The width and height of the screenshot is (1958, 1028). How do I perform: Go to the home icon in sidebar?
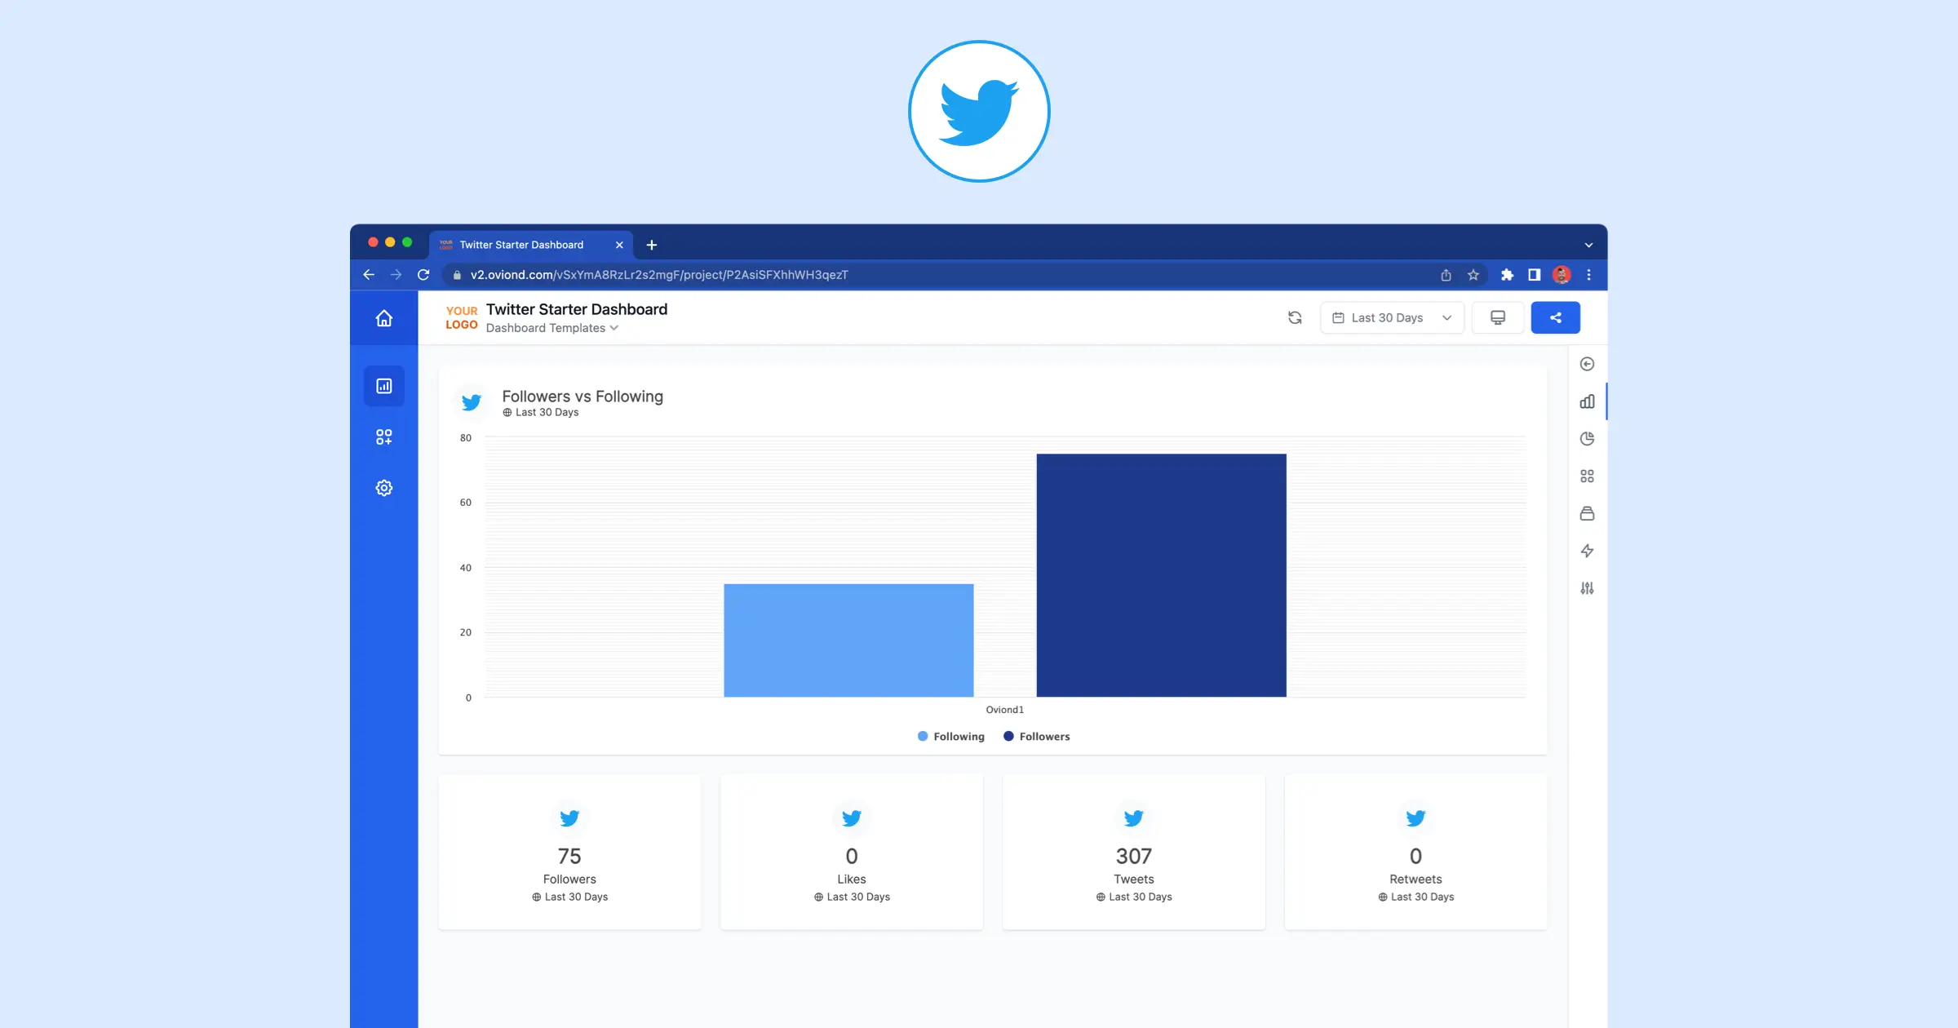tap(383, 318)
